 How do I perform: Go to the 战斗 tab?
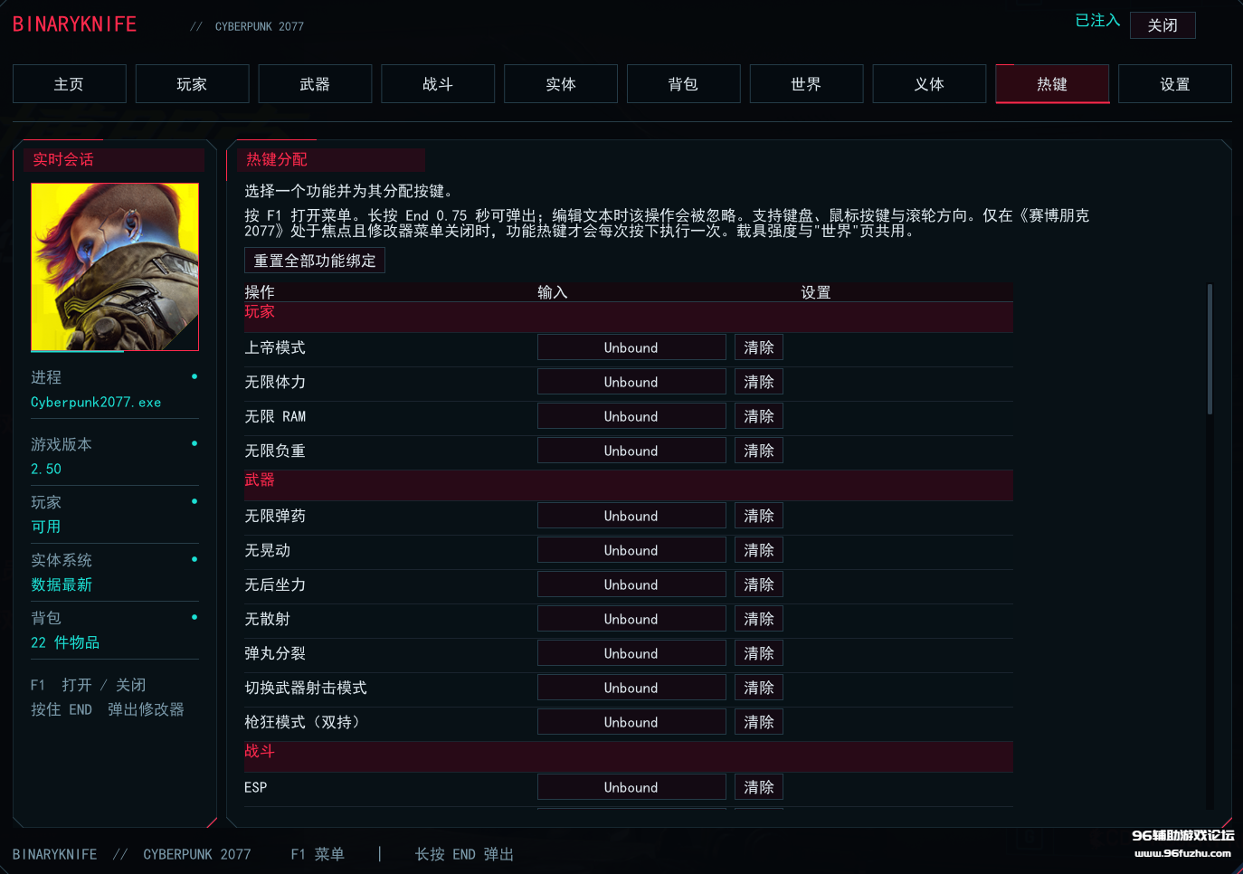[438, 84]
